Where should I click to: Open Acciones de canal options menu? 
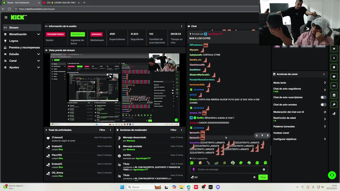coord(324,74)
